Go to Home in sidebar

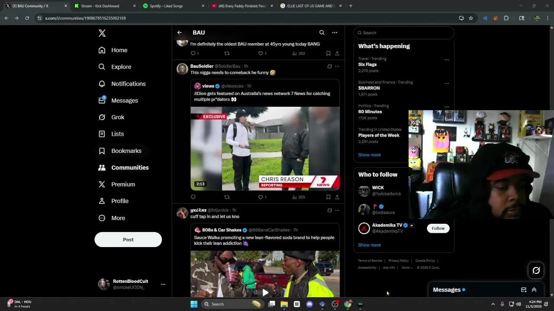pyautogui.click(x=113, y=50)
